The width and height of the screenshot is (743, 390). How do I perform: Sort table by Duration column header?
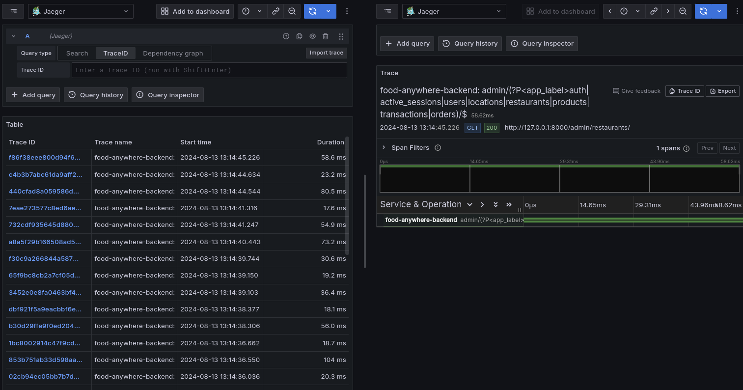pos(330,142)
